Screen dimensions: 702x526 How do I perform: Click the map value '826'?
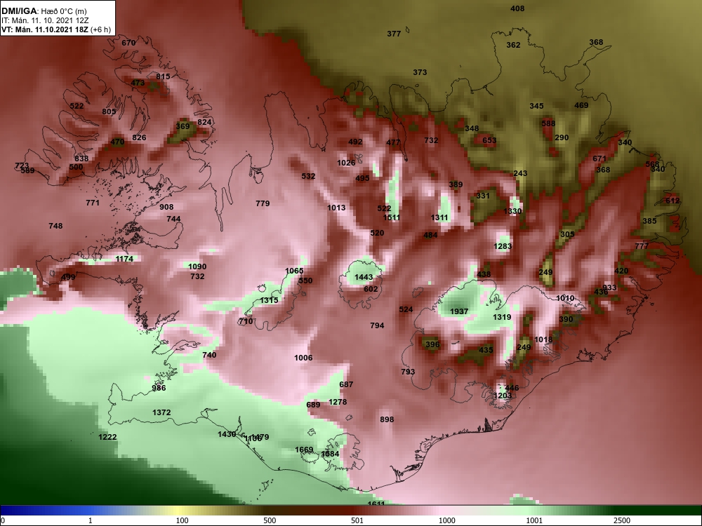tap(139, 137)
